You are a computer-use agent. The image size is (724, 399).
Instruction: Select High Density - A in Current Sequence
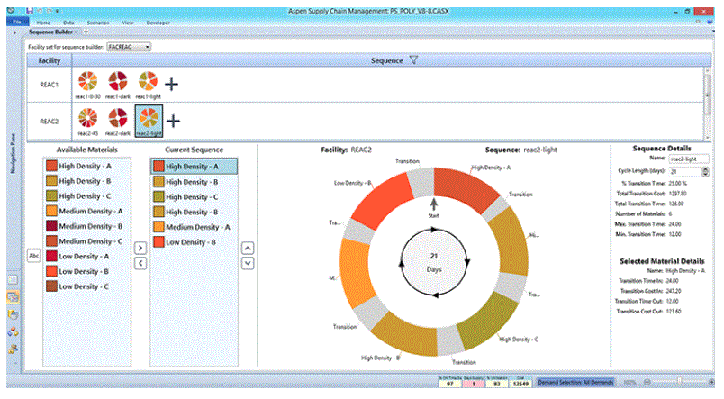194,167
